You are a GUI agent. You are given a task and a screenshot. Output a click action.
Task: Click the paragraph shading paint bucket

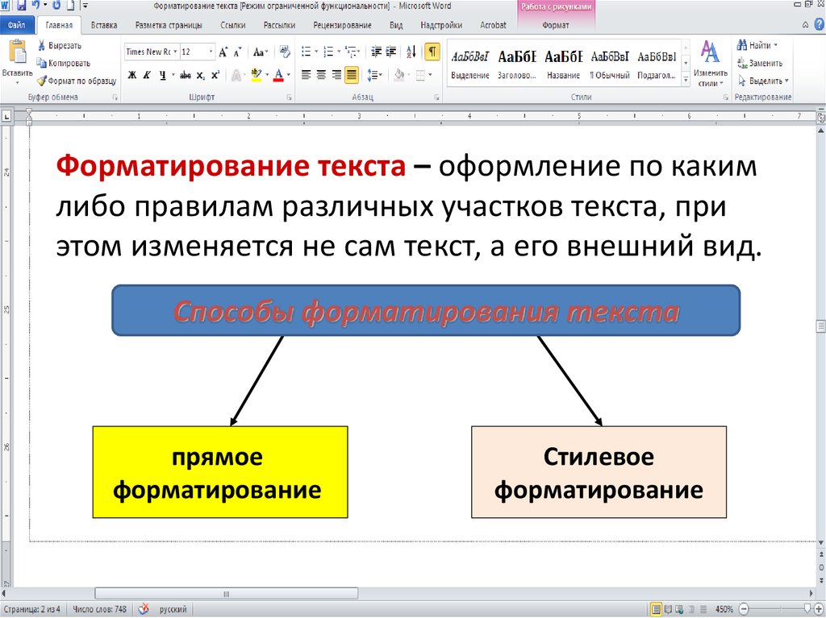[398, 75]
